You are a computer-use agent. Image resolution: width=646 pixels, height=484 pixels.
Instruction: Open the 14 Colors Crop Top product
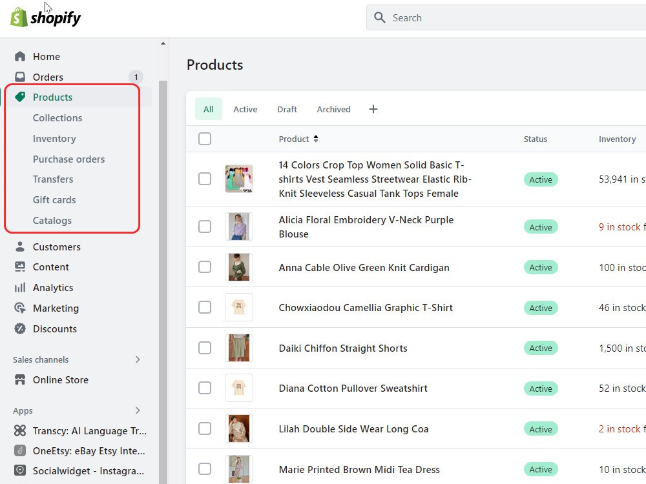tap(375, 179)
